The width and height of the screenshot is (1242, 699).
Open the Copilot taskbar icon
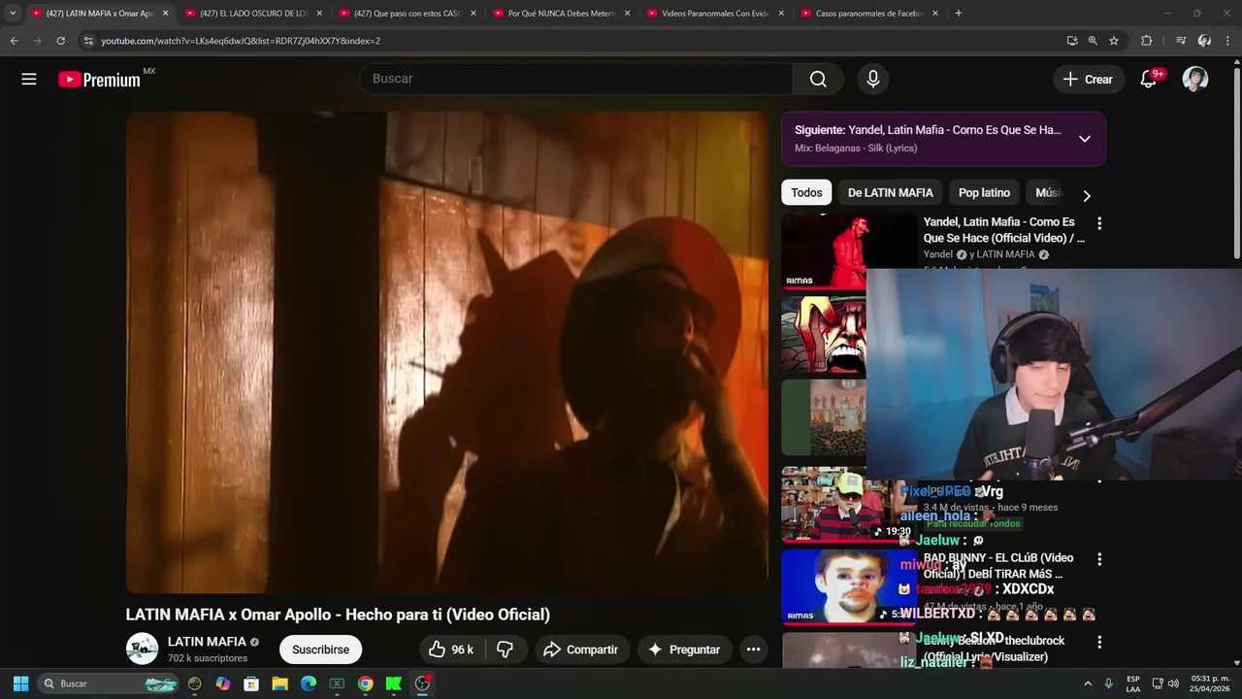(x=223, y=683)
